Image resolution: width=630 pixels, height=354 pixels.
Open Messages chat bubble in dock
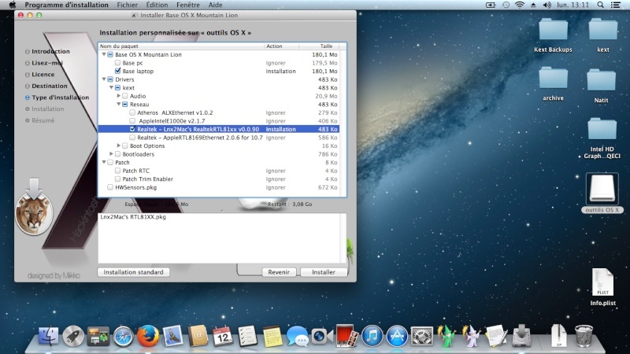298,336
